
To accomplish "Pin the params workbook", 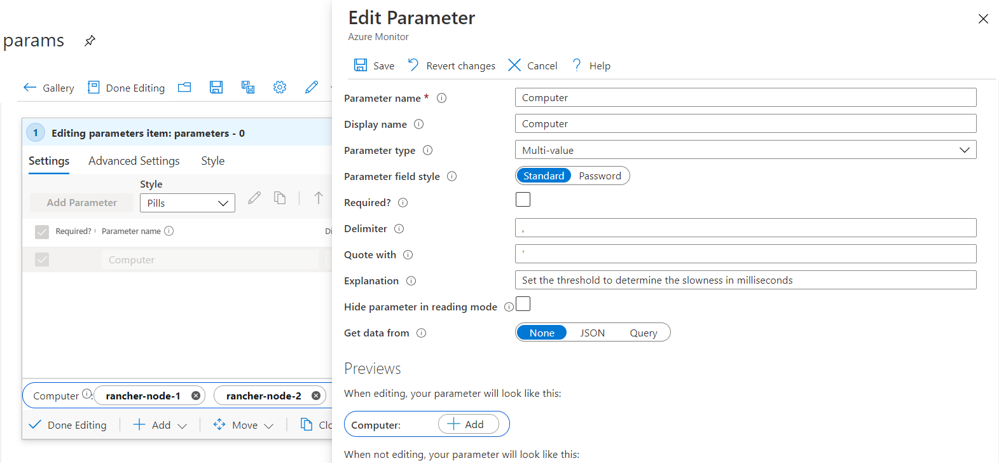I will pos(90,41).
